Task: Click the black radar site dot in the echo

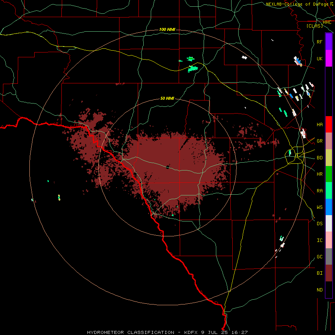Action: tap(168, 167)
